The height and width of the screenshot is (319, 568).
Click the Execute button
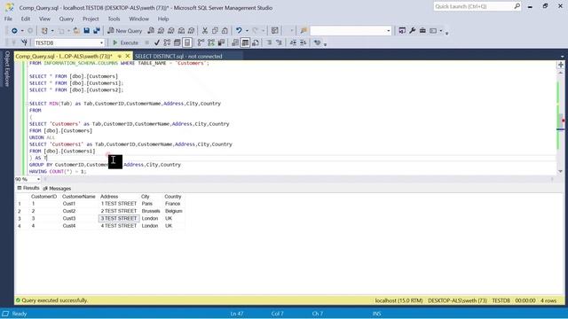(125, 43)
